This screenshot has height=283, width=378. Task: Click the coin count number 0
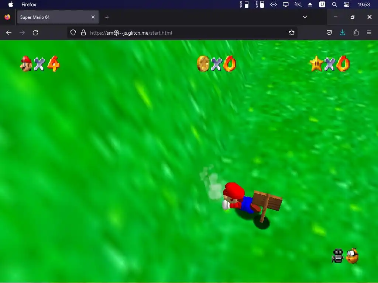[x=230, y=64]
